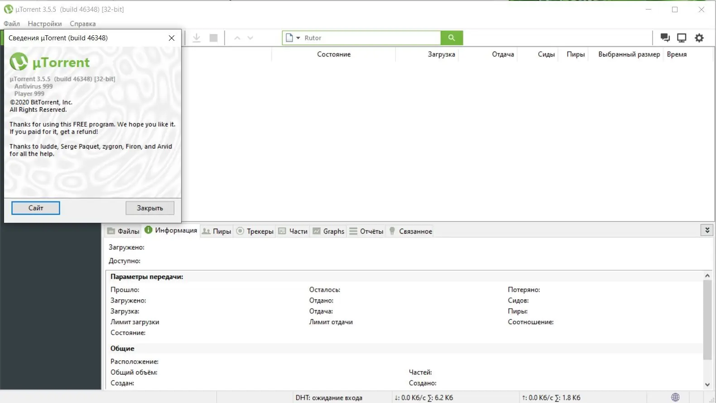This screenshot has height=403, width=716.
Task: Click the Лимит отдачи label
Action: coord(331,322)
